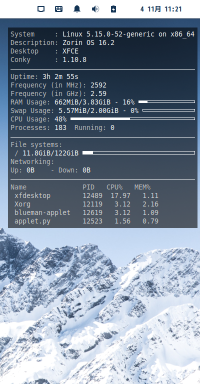
Task: Open the clock showing 11:21
Action: coord(161,9)
